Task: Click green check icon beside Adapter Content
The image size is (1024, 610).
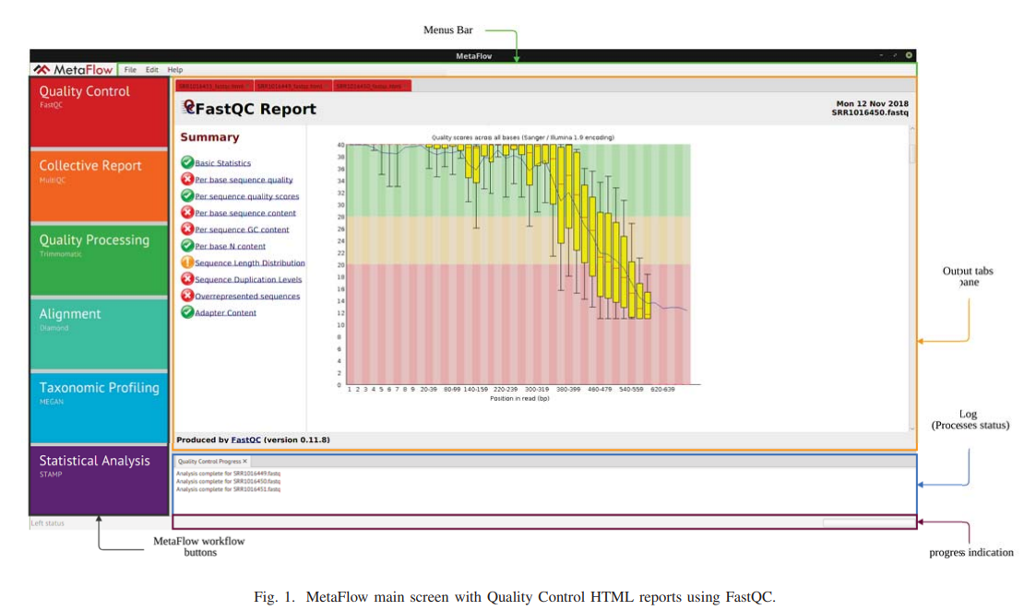Action: tap(187, 312)
